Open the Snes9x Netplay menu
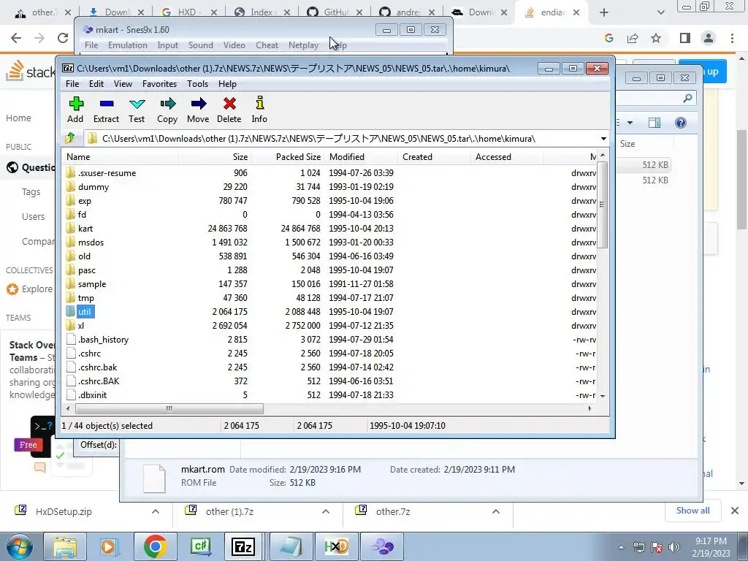Viewport: 748px width, 561px height. pyautogui.click(x=303, y=45)
